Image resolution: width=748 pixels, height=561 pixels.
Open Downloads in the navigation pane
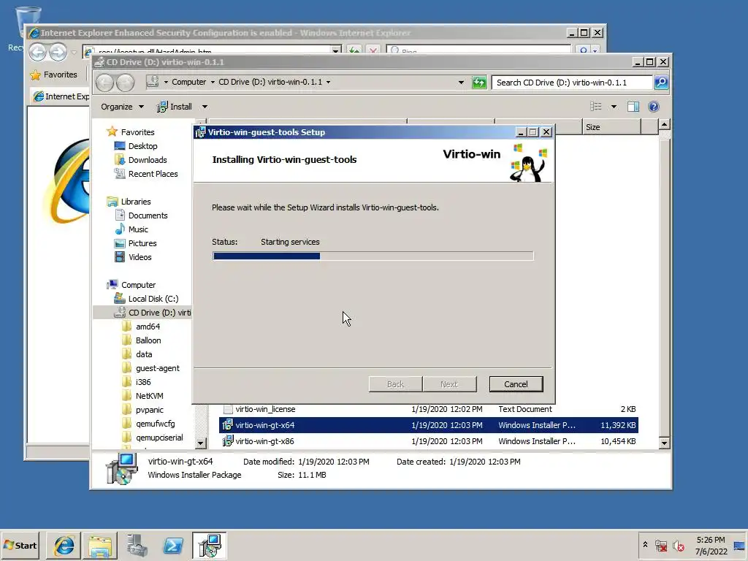pos(148,160)
